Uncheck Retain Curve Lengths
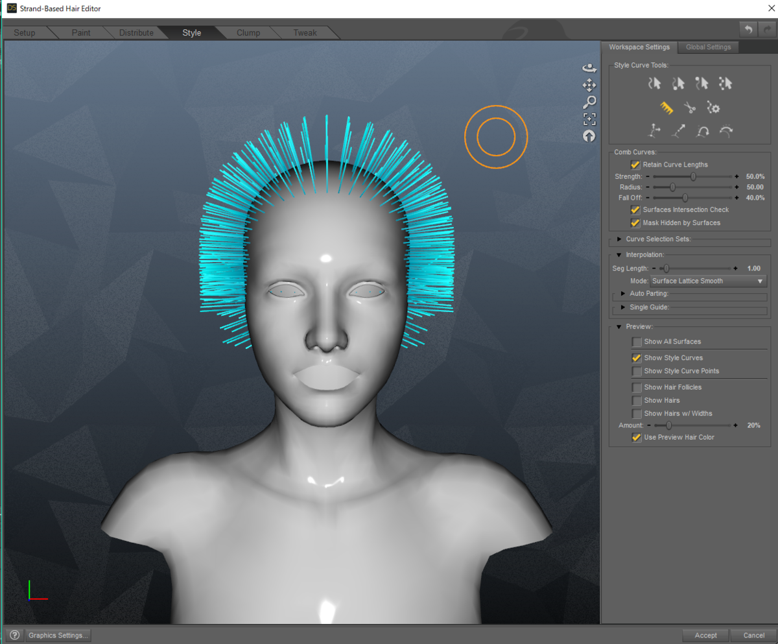The height and width of the screenshot is (644, 778). [x=635, y=164]
